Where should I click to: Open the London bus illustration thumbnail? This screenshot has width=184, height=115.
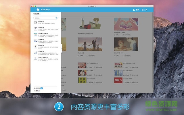pos(90,24)
